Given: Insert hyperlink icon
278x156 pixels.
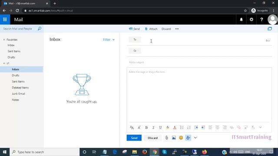Looking at the screenshot, I should (232, 127).
